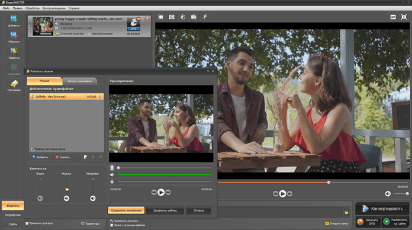
Task: Move audio track down with arrow icon
Action: 101,157
